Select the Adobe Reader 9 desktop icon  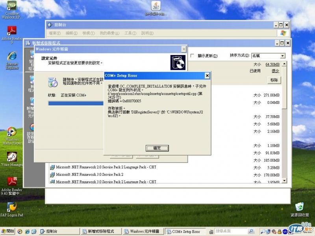[12, 35]
